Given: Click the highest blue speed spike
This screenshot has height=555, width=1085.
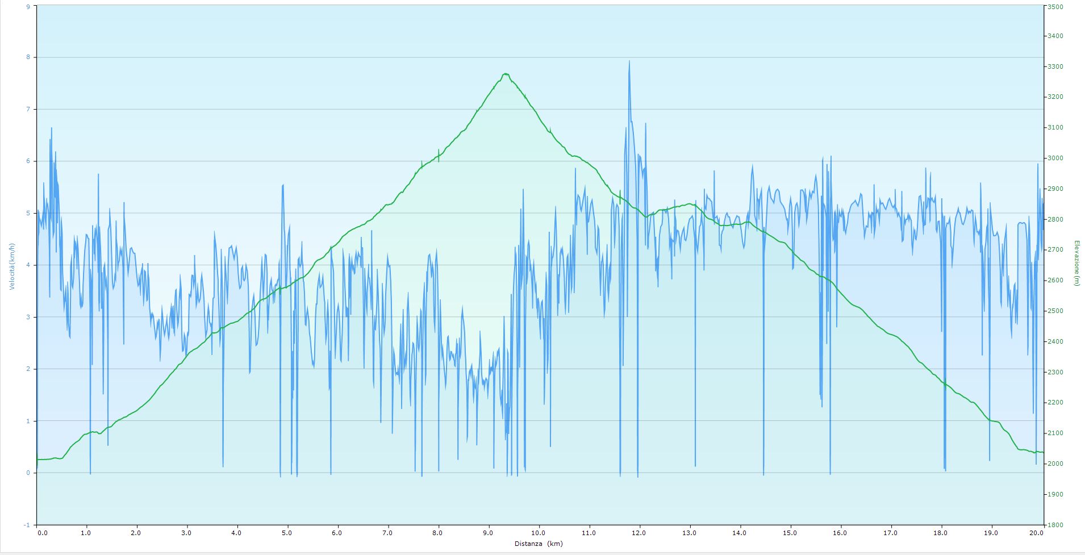Looking at the screenshot, I should click(x=629, y=61).
